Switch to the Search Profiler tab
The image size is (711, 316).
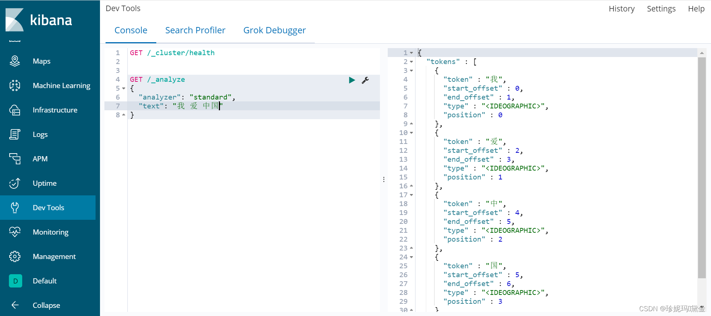coord(195,30)
